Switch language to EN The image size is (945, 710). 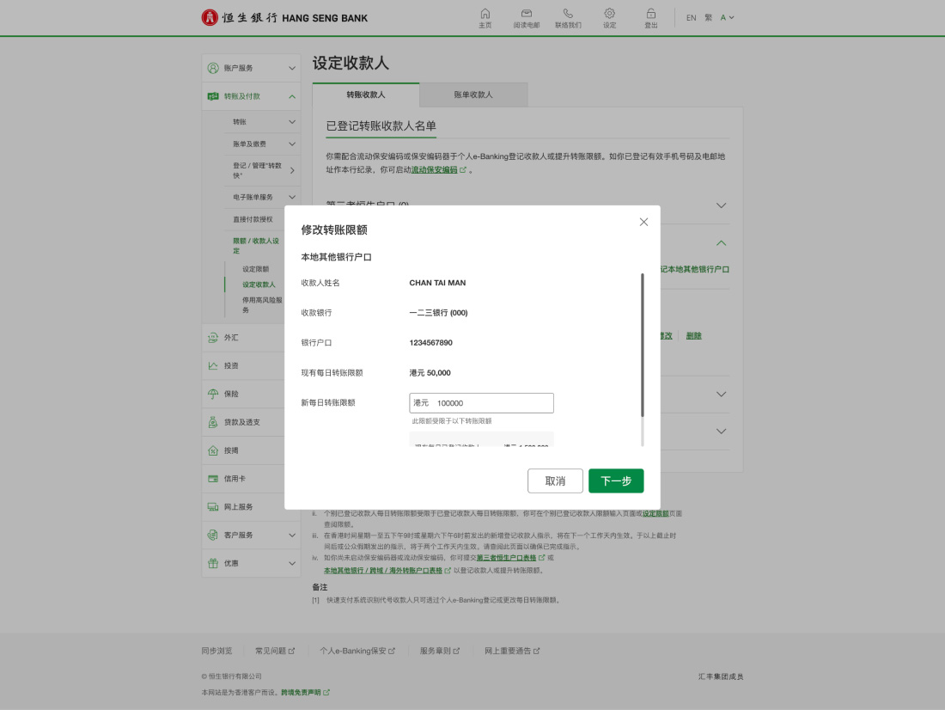691,17
